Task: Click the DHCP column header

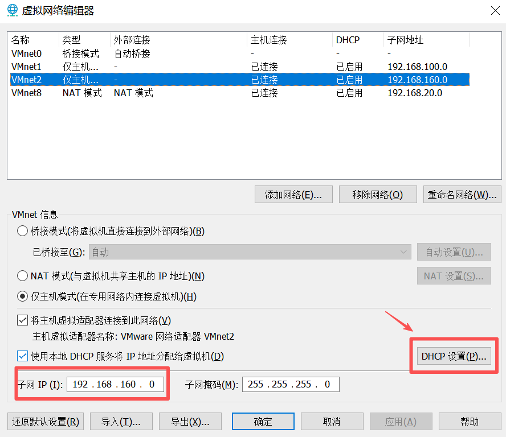Action: tap(358, 40)
